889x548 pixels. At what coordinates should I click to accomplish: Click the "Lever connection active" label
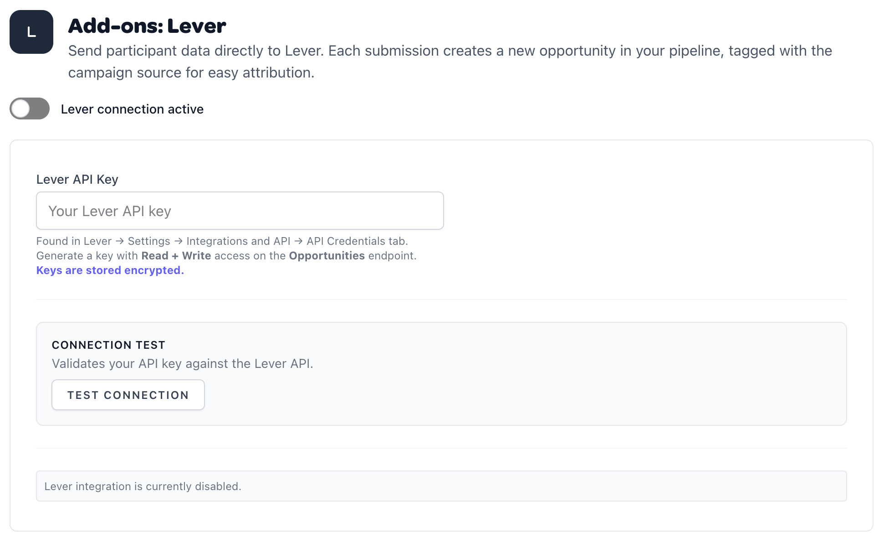tap(132, 109)
